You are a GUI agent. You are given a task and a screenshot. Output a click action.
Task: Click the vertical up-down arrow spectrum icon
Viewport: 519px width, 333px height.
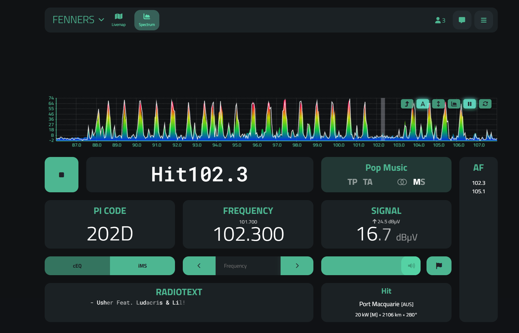[x=438, y=104]
